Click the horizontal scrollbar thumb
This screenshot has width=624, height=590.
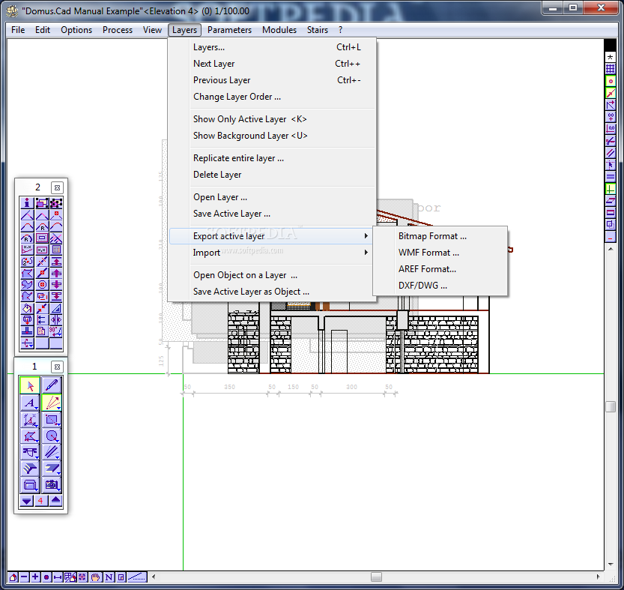376,577
